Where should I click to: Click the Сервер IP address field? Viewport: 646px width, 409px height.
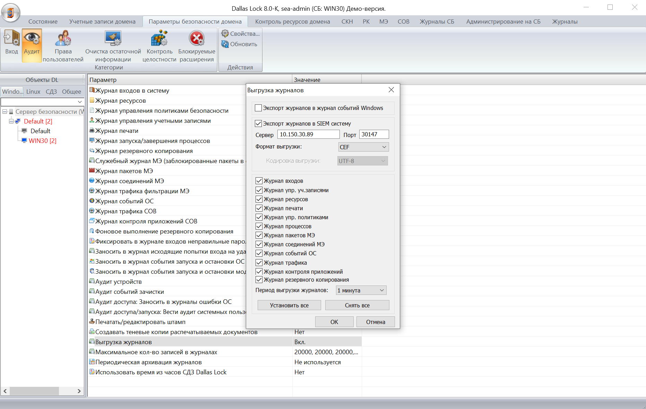click(308, 134)
